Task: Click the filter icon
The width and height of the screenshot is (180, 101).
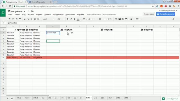Action: tap(126, 19)
